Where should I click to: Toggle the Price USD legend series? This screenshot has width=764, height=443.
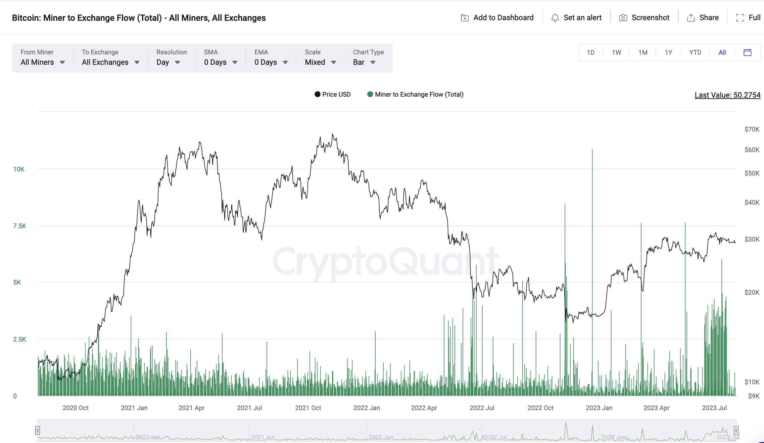[332, 94]
